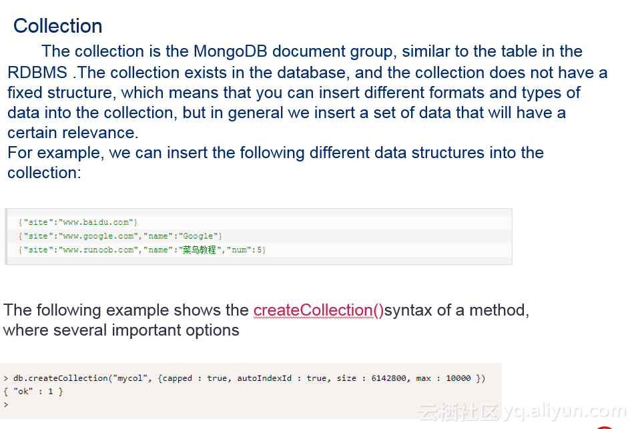
Task: Click the "Google" name value in code
Action: 198,236
